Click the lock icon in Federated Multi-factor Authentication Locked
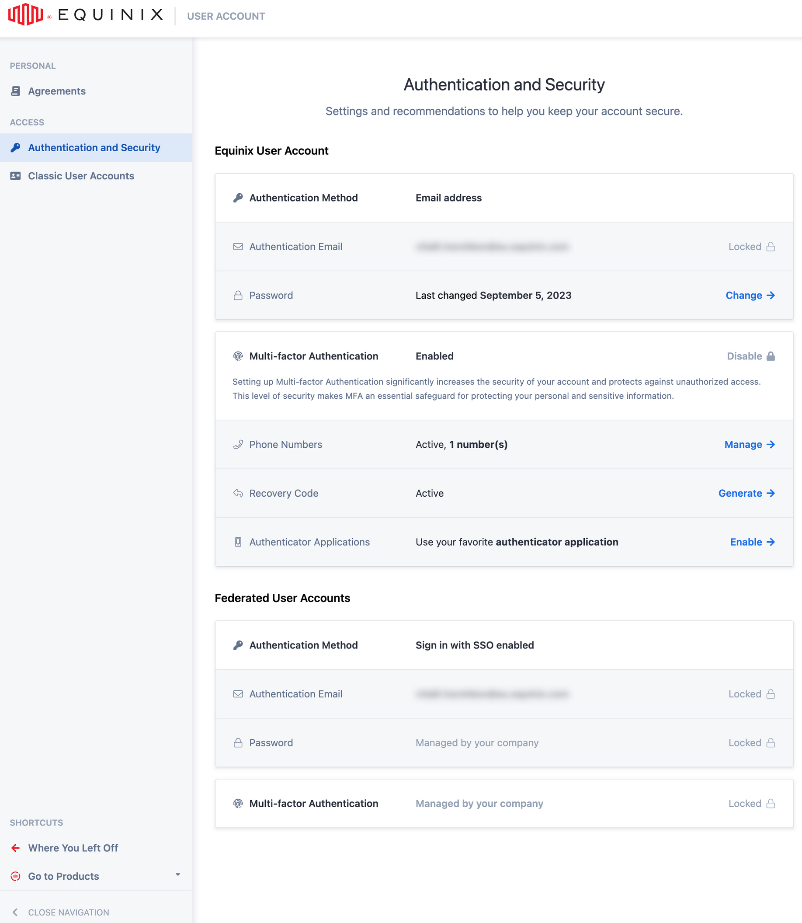 (771, 804)
